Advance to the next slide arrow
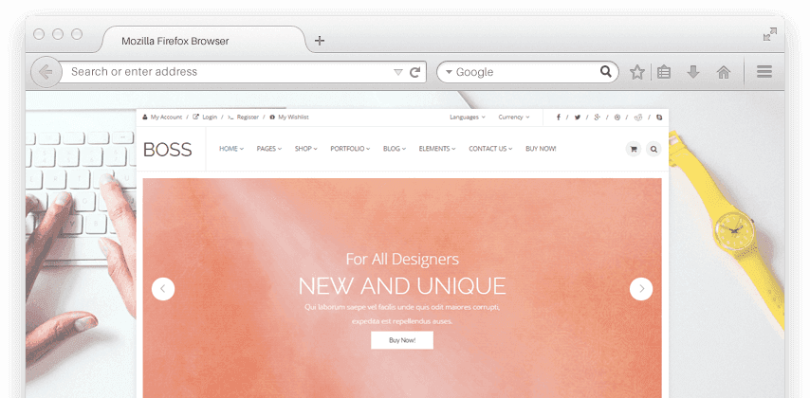810x398 pixels. pos(641,289)
